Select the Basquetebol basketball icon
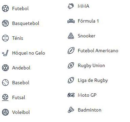130x122 pixels. [x=5, y=23]
